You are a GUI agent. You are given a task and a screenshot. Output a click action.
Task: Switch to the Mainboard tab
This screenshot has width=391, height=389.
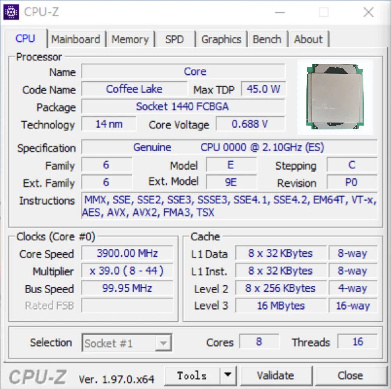pyautogui.click(x=76, y=39)
